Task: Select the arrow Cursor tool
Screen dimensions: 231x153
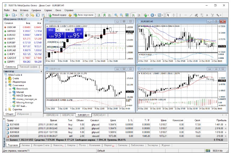Action: point(168,15)
